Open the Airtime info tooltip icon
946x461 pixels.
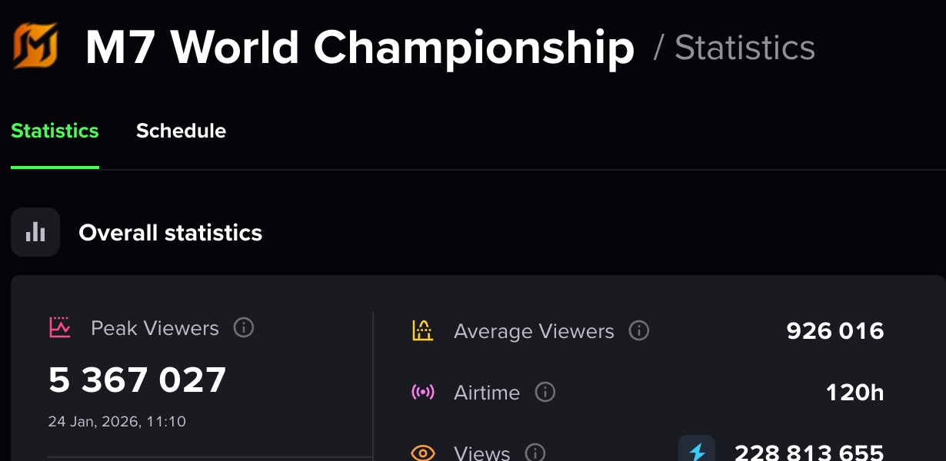tap(545, 393)
